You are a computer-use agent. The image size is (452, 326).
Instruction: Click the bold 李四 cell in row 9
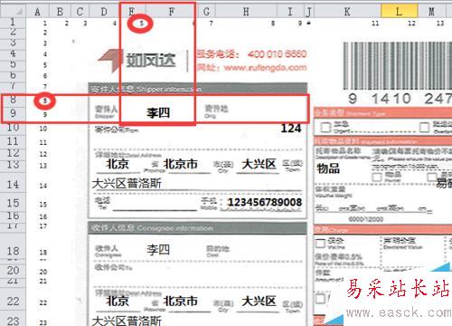(x=158, y=113)
